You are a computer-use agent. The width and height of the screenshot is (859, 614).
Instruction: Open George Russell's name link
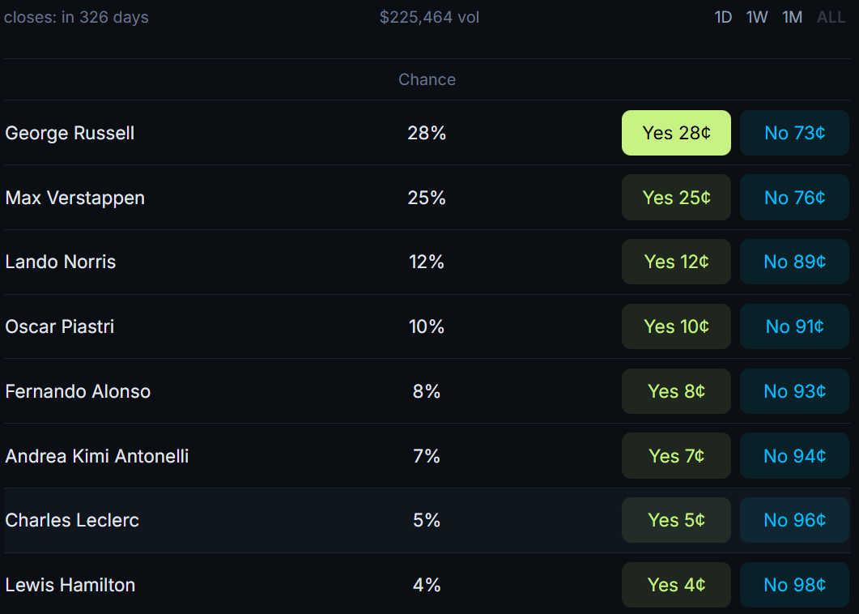pos(70,133)
